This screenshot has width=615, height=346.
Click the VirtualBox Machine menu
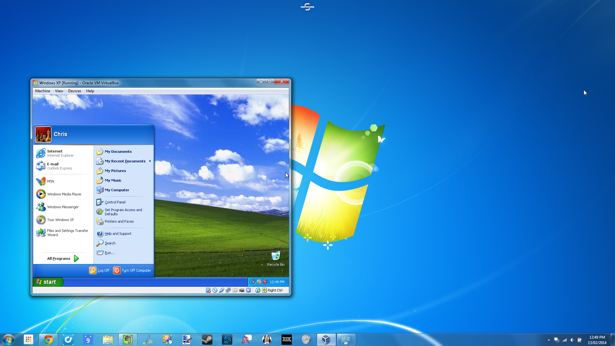pos(43,91)
